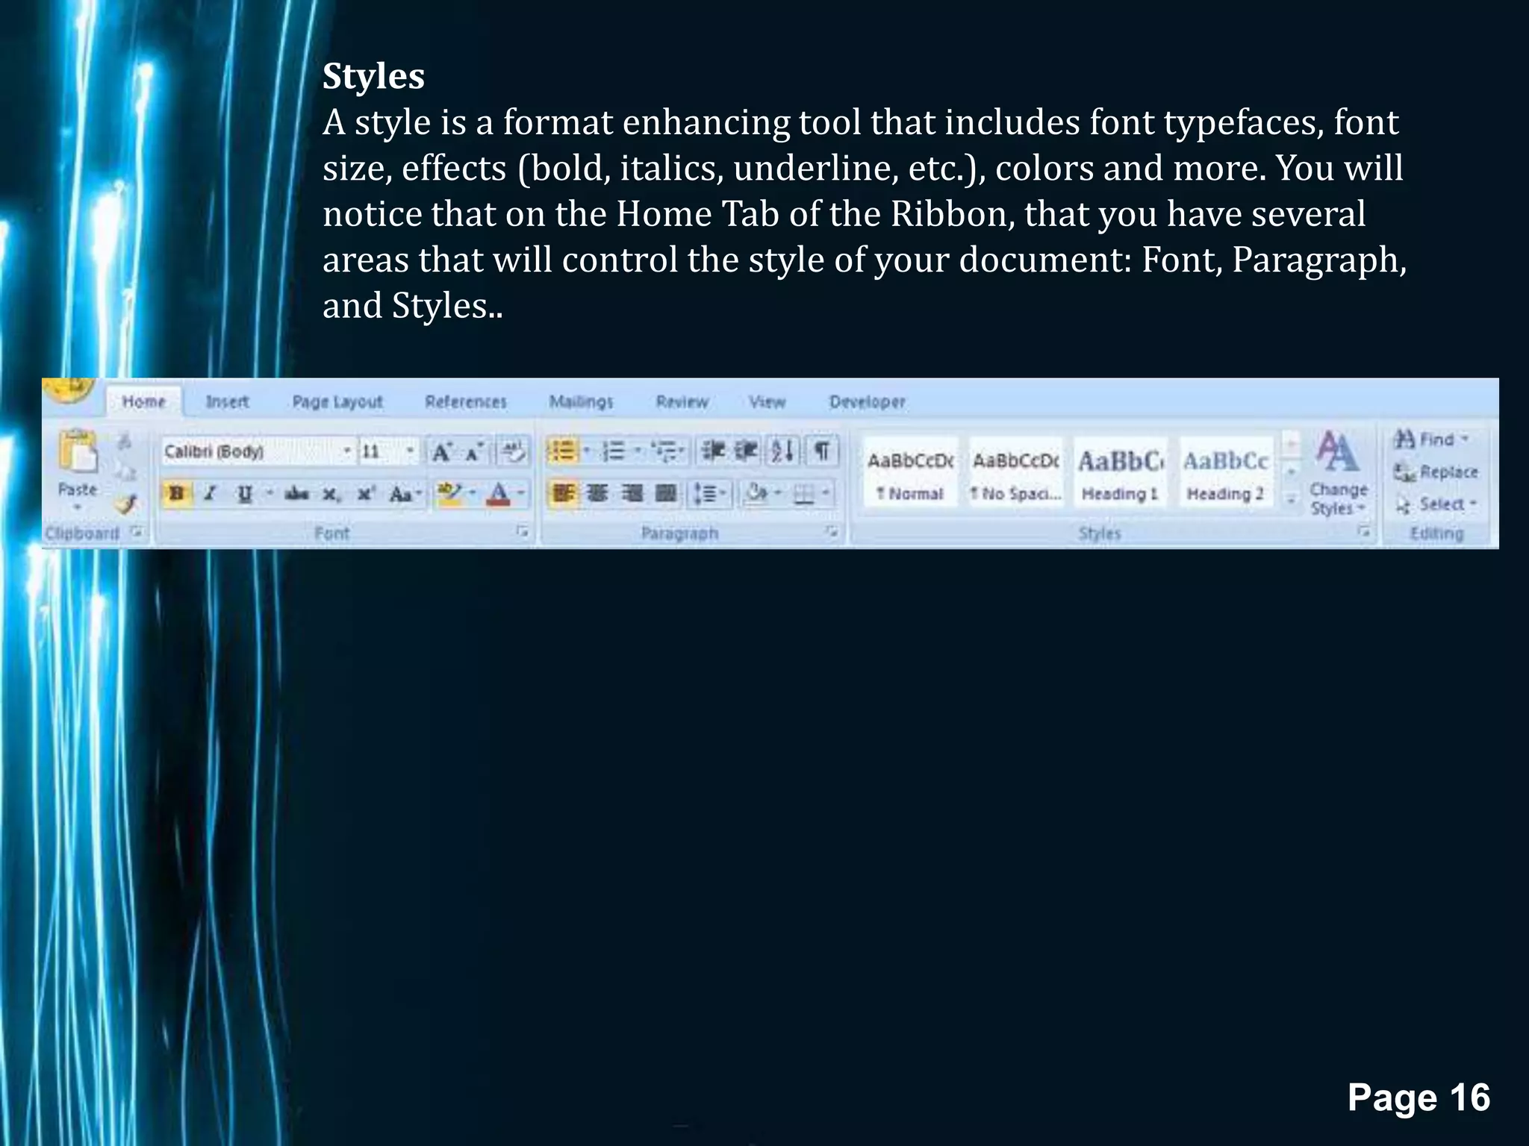The height and width of the screenshot is (1146, 1529).
Task: Click the Numbering list icon
Action: 614,451
